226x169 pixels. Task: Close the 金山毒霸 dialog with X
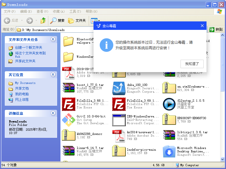[x=202, y=26]
